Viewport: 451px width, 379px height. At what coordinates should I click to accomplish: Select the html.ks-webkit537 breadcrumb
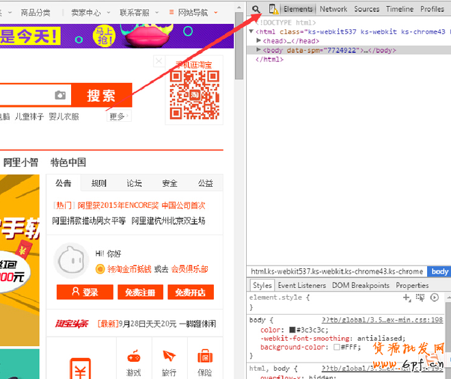[x=337, y=272]
